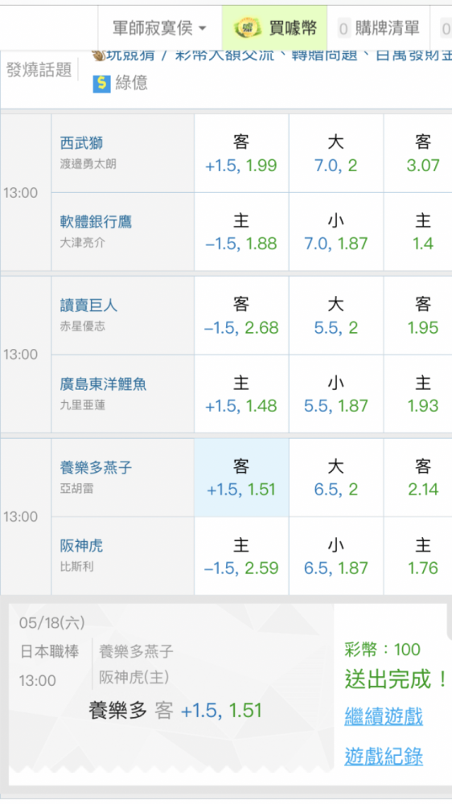Click the 讀賣巨人 team link
The height and width of the screenshot is (804, 452).
pyautogui.click(x=88, y=306)
